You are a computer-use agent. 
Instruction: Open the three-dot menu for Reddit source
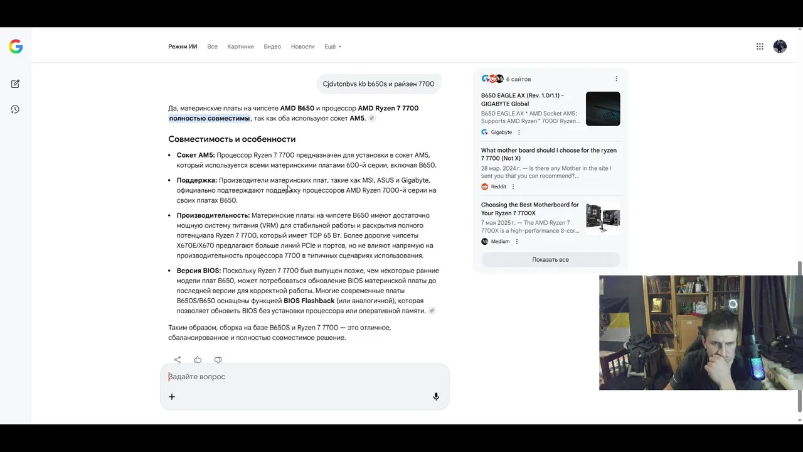pos(513,186)
